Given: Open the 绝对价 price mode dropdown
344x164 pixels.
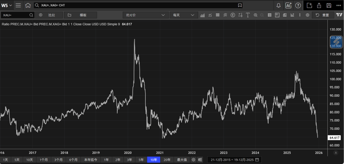Looking at the screenshot, I should pos(146,15).
